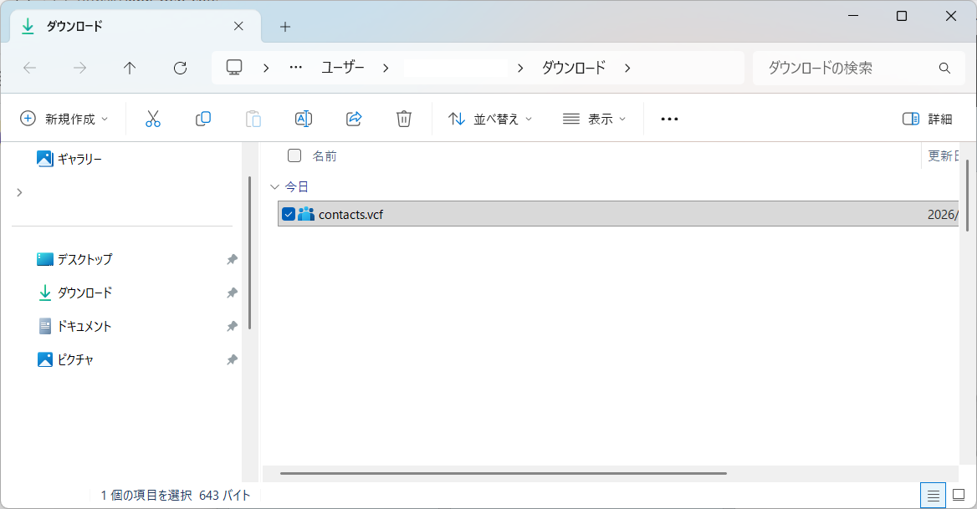Click pin icon next to ダウンロード
This screenshot has width=977, height=509.
(x=232, y=293)
